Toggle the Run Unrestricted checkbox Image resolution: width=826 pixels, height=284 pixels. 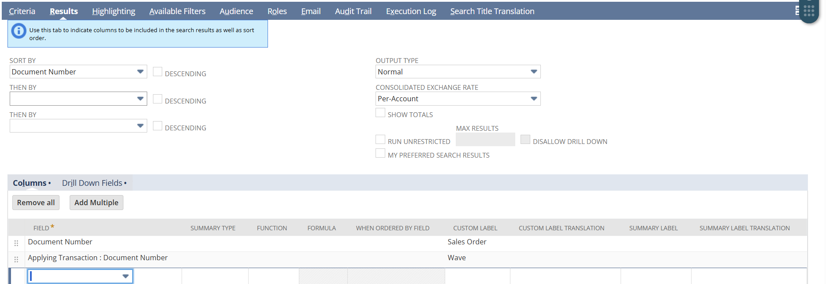point(380,140)
